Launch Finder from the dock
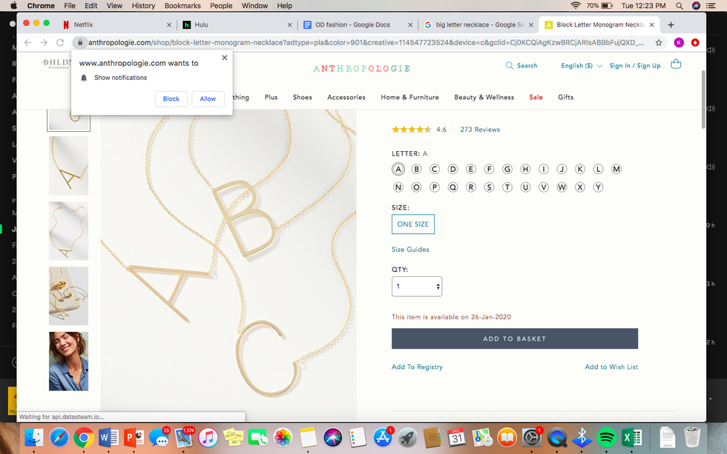The height and width of the screenshot is (454, 727). click(x=34, y=438)
